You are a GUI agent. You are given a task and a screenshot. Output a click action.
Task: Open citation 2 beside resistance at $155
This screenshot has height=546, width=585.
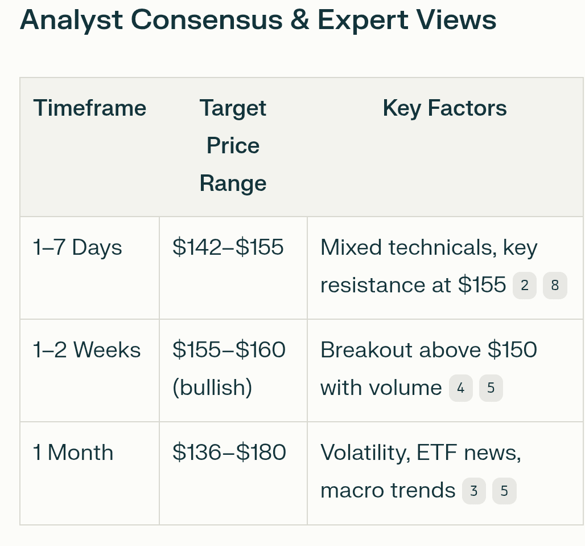[x=524, y=286]
